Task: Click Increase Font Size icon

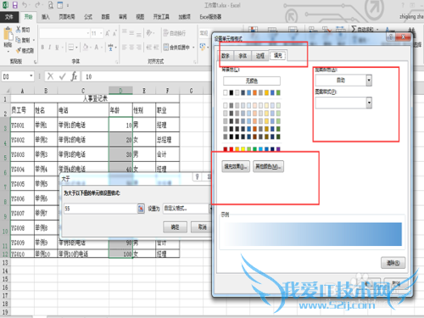Action: [x=108, y=33]
